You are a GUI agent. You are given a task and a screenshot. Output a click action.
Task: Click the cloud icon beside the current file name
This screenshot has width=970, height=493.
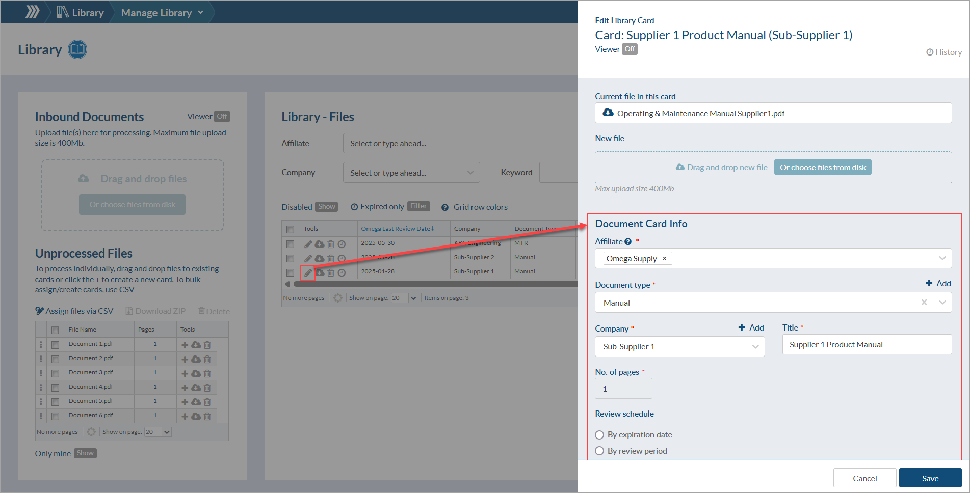pyautogui.click(x=608, y=113)
